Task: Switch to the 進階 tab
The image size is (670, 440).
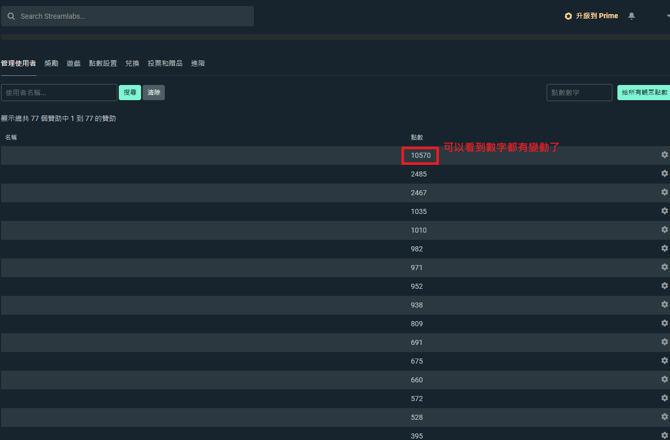Action: pyautogui.click(x=198, y=63)
